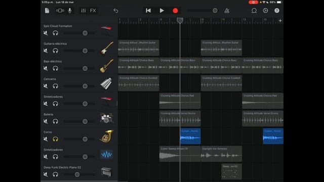The width and height of the screenshot is (324, 182).
Task: Select red keyboard icon above Batería
Action: pyautogui.click(x=107, y=101)
